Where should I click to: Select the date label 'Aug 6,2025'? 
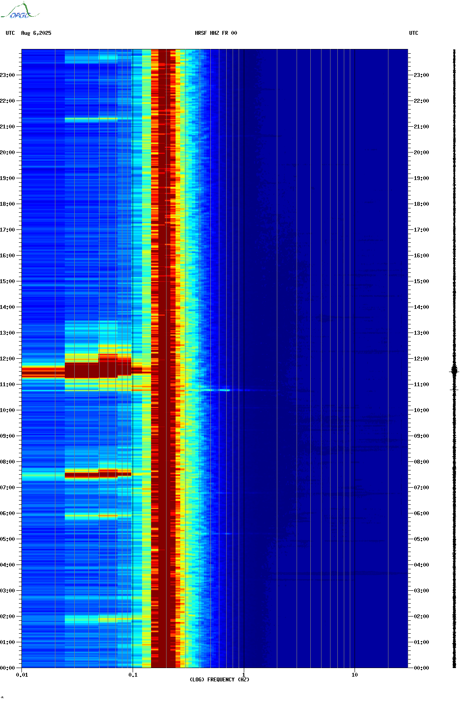(36, 33)
